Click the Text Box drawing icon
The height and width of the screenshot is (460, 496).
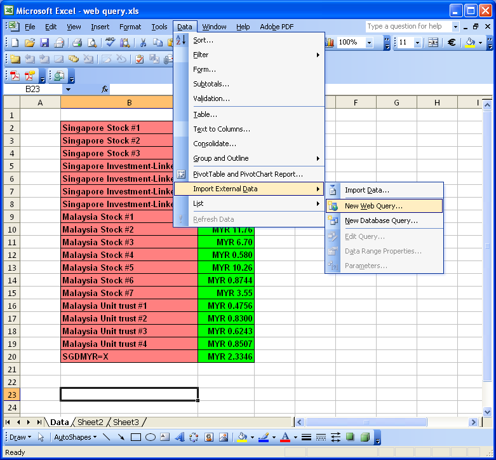pyautogui.click(x=165, y=437)
